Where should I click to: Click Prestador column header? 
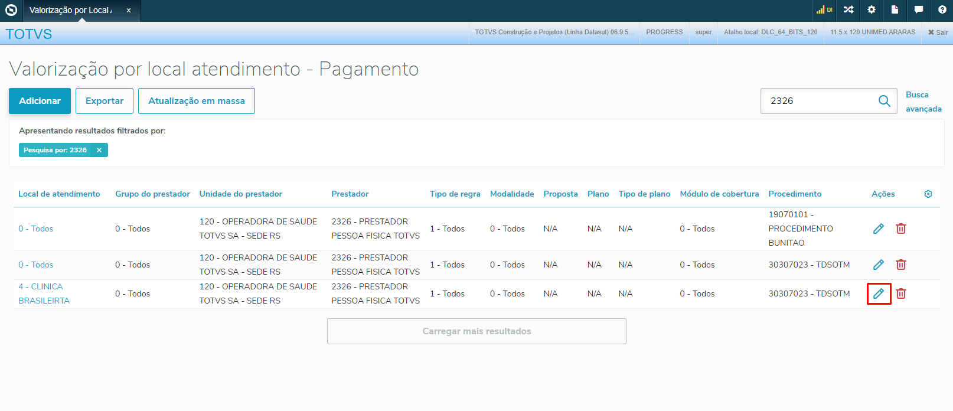pos(350,194)
